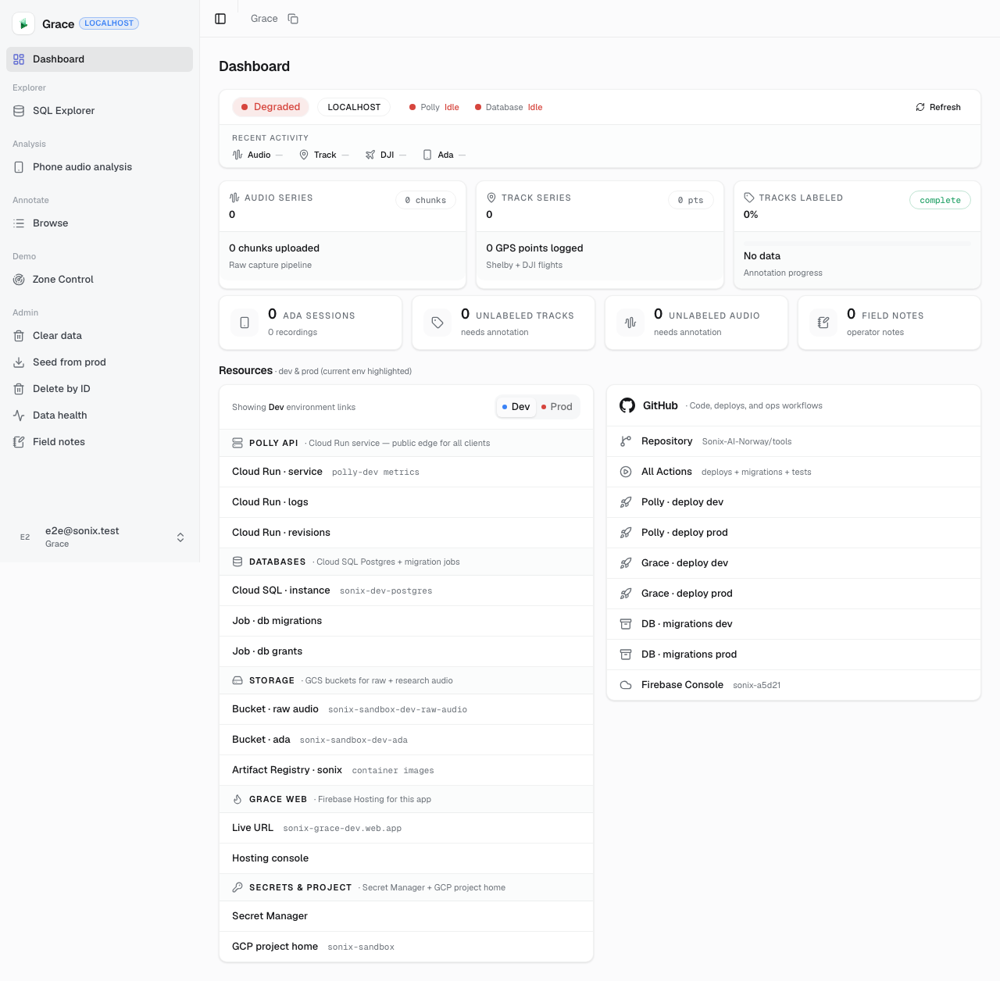Click the Degraded status badge
This screenshot has width=1000, height=981.
coord(270,107)
